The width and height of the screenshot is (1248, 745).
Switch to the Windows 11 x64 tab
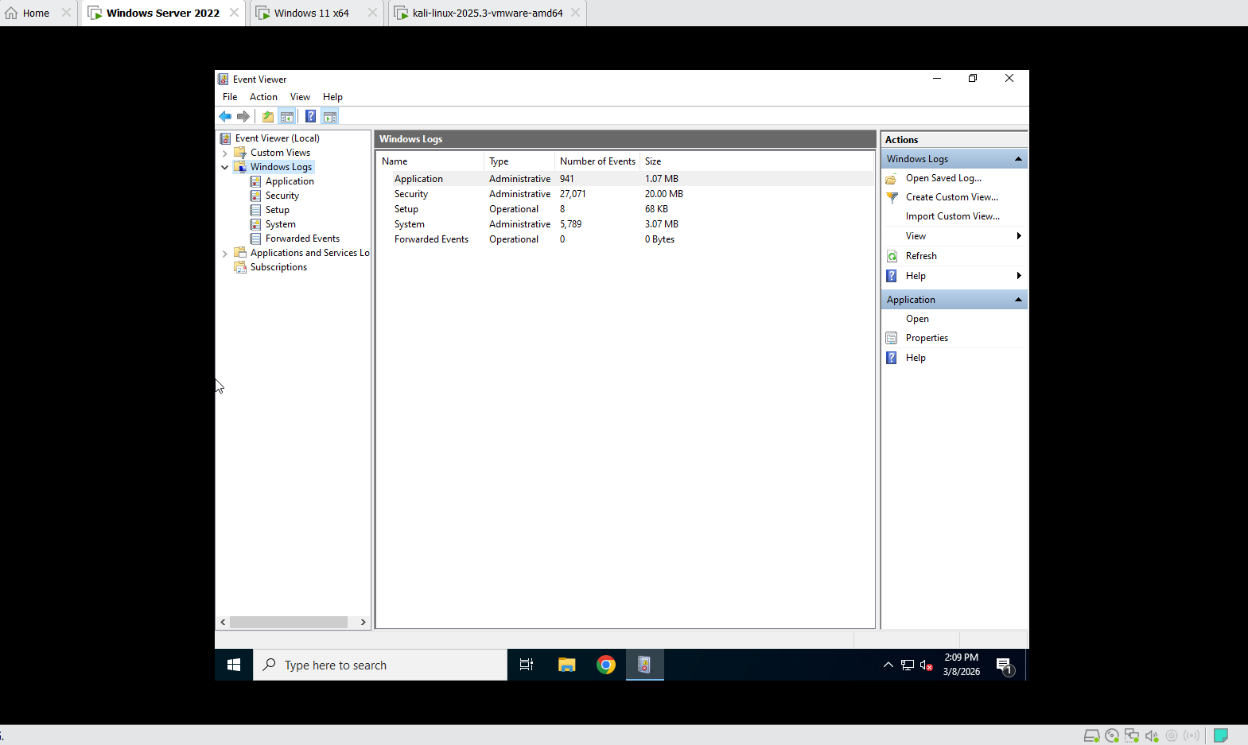311,14
